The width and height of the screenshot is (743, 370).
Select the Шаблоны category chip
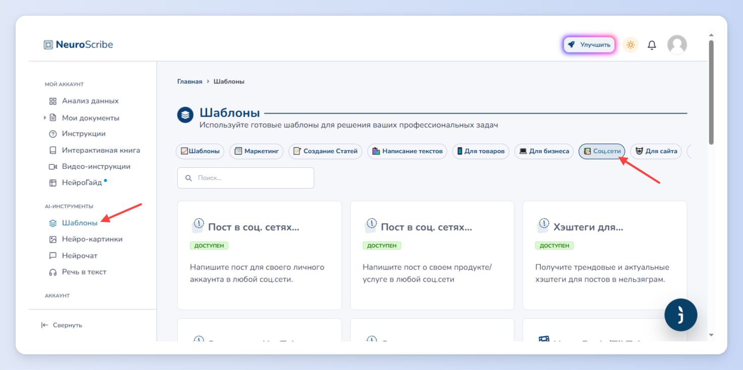(x=200, y=151)
